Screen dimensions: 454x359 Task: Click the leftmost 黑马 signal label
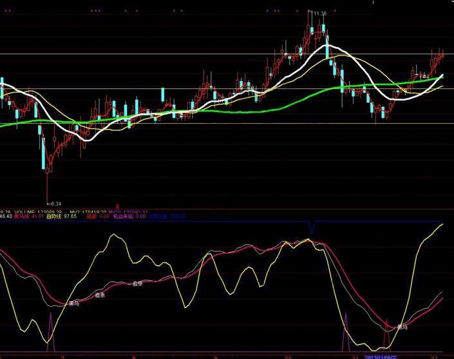tap(75, 302)
